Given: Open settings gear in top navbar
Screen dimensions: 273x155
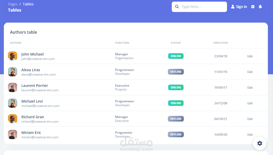Looking at the screenshot, I should point(253,7).
